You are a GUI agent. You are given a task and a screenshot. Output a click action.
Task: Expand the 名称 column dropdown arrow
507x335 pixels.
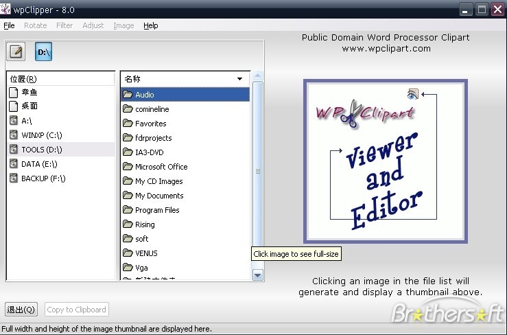[x=239, y=79]
